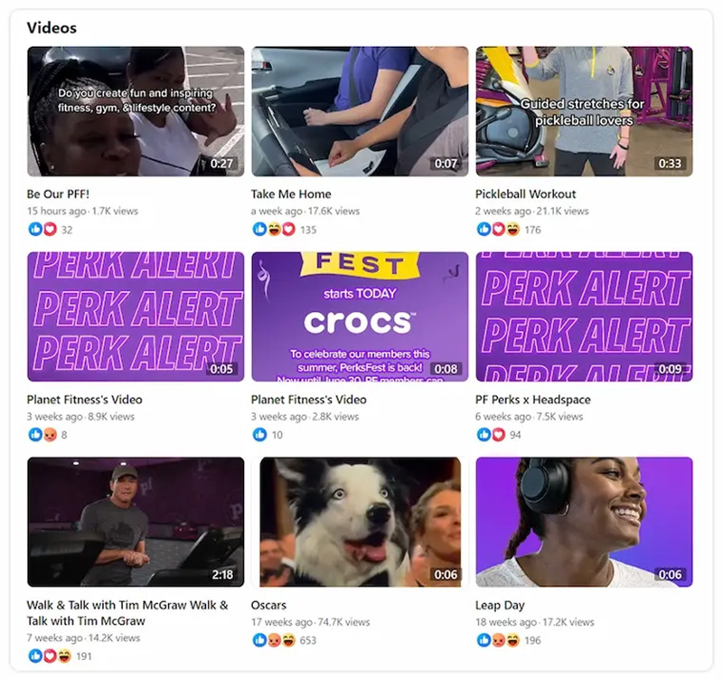This screenshot has height=680, width=723.
Task: Play the Oscars dog video thumbnail
Action: [360, 522]
